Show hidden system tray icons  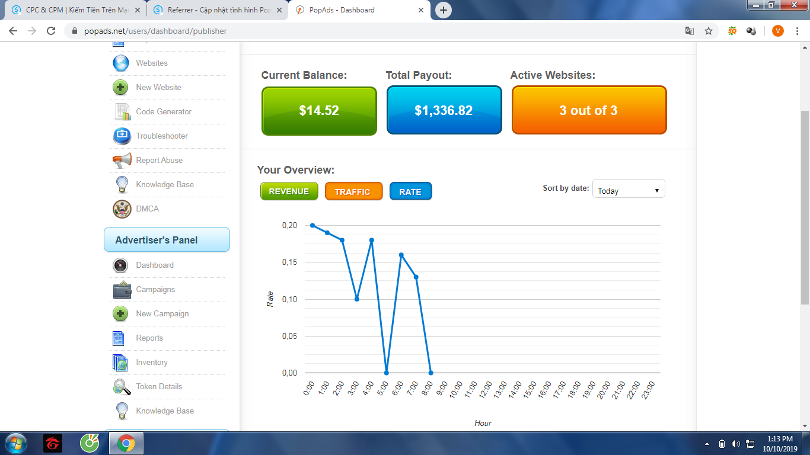707,444
